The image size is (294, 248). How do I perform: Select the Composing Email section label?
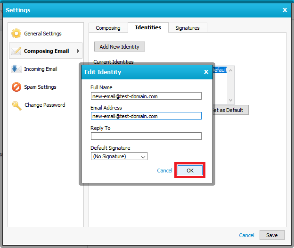coord(46,51)
